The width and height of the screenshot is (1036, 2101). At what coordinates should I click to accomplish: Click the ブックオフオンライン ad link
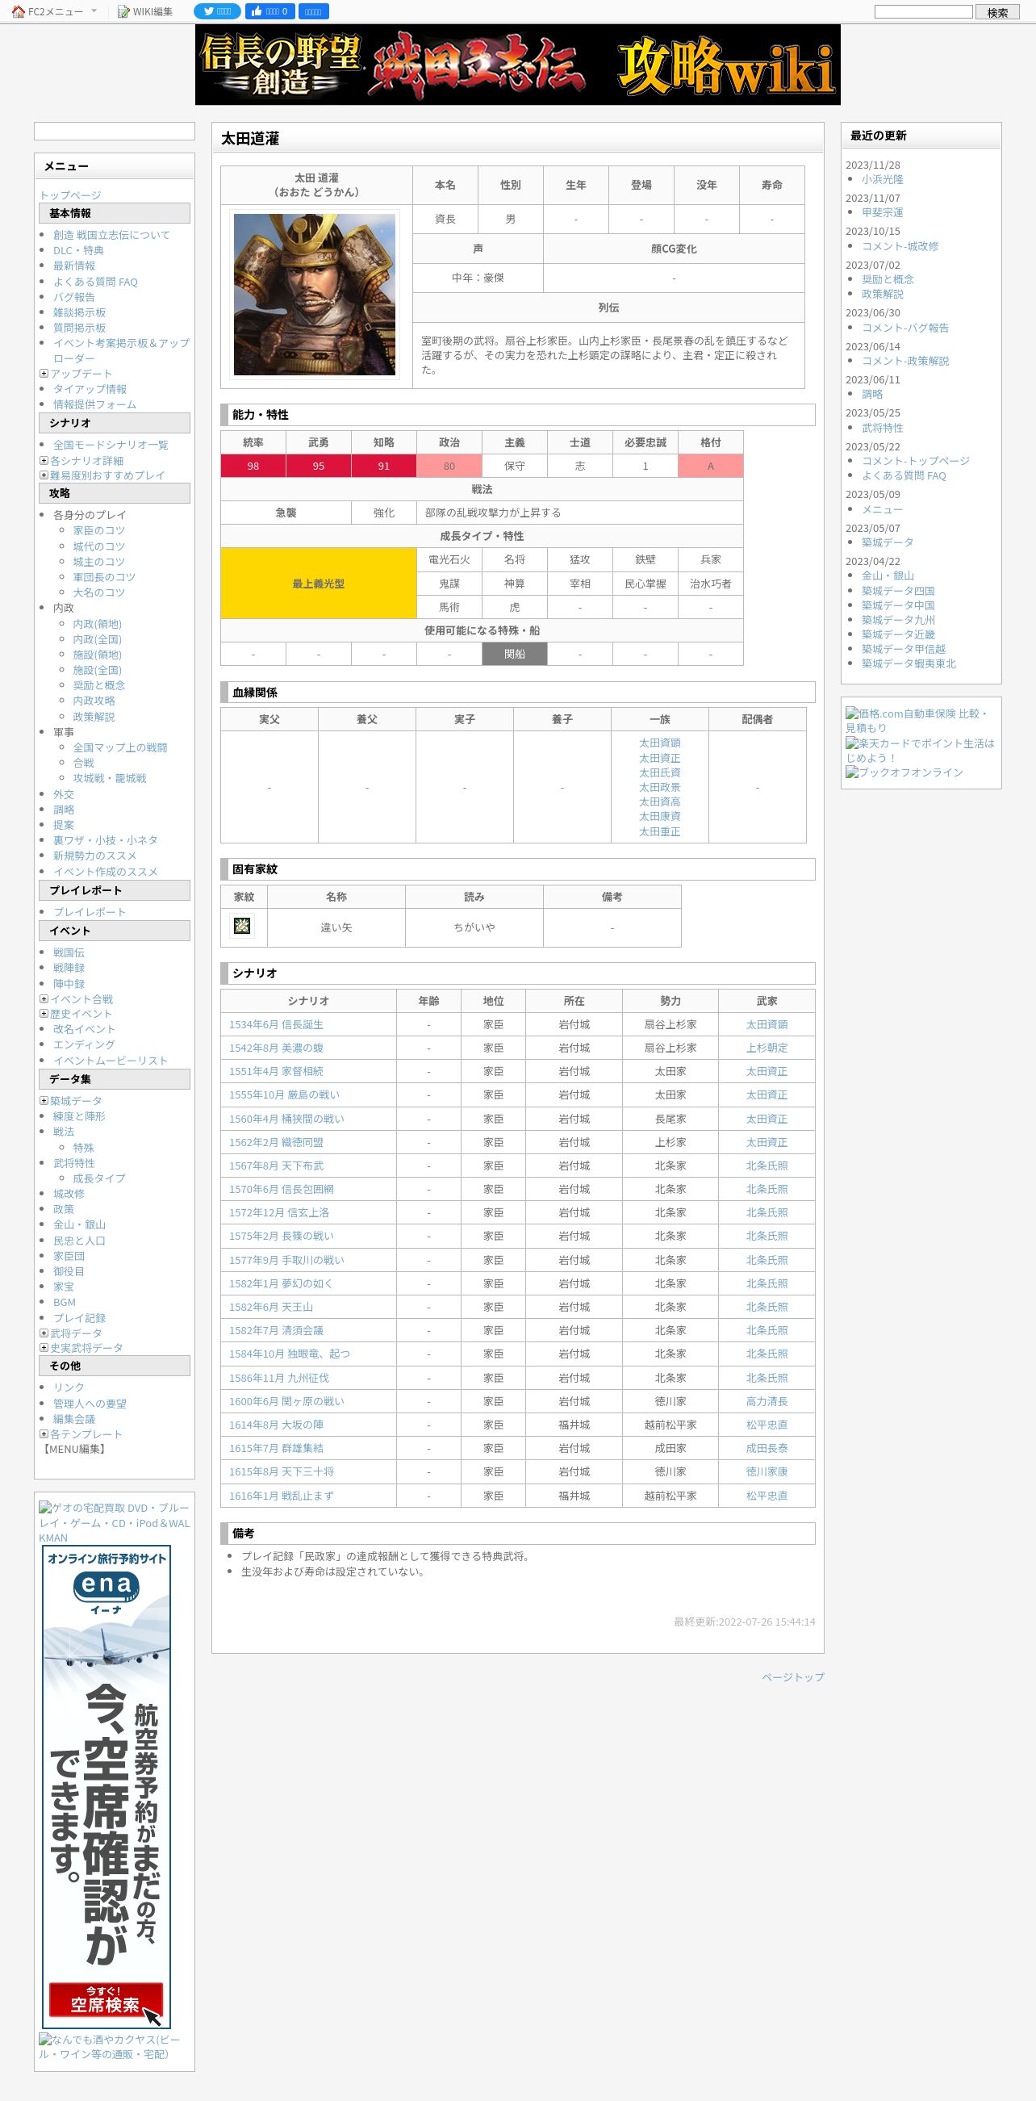(904, 772)
